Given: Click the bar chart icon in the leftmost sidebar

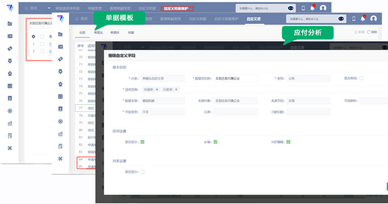Looking at the screenshot, I should tap(10, 123).
